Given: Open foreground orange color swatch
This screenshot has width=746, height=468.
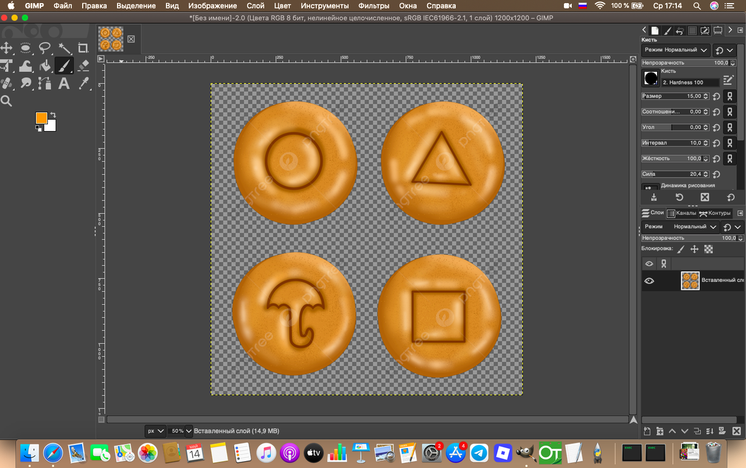Looking at the screenshot, I should click(42, 118).
